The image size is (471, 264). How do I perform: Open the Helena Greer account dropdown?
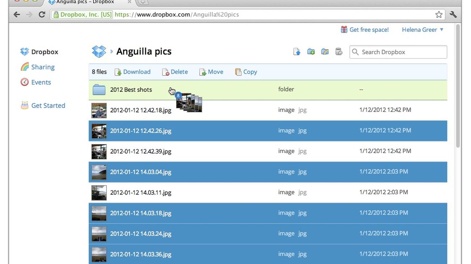click(x=422, y=30)
